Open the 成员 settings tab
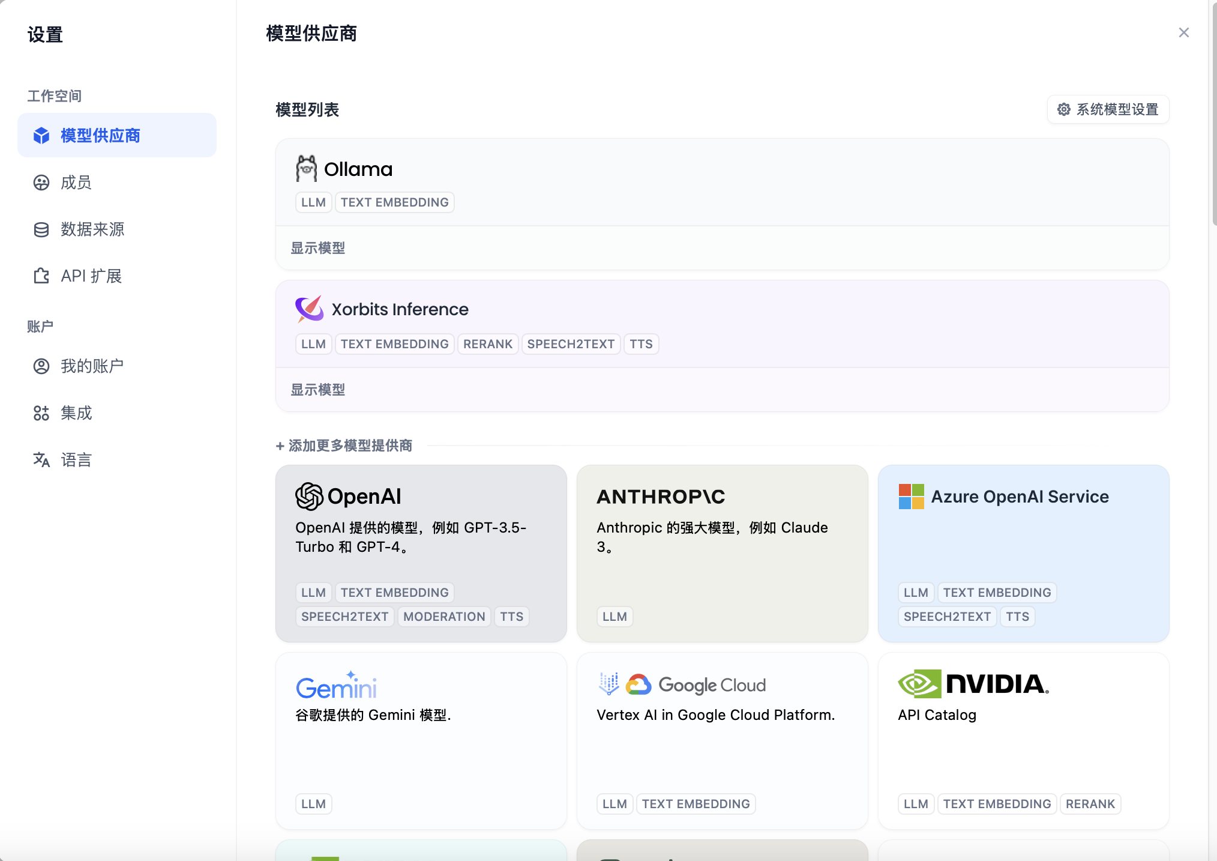Image resolution: width=1217 pixels, height=861 pixels. tap(76, 183)
